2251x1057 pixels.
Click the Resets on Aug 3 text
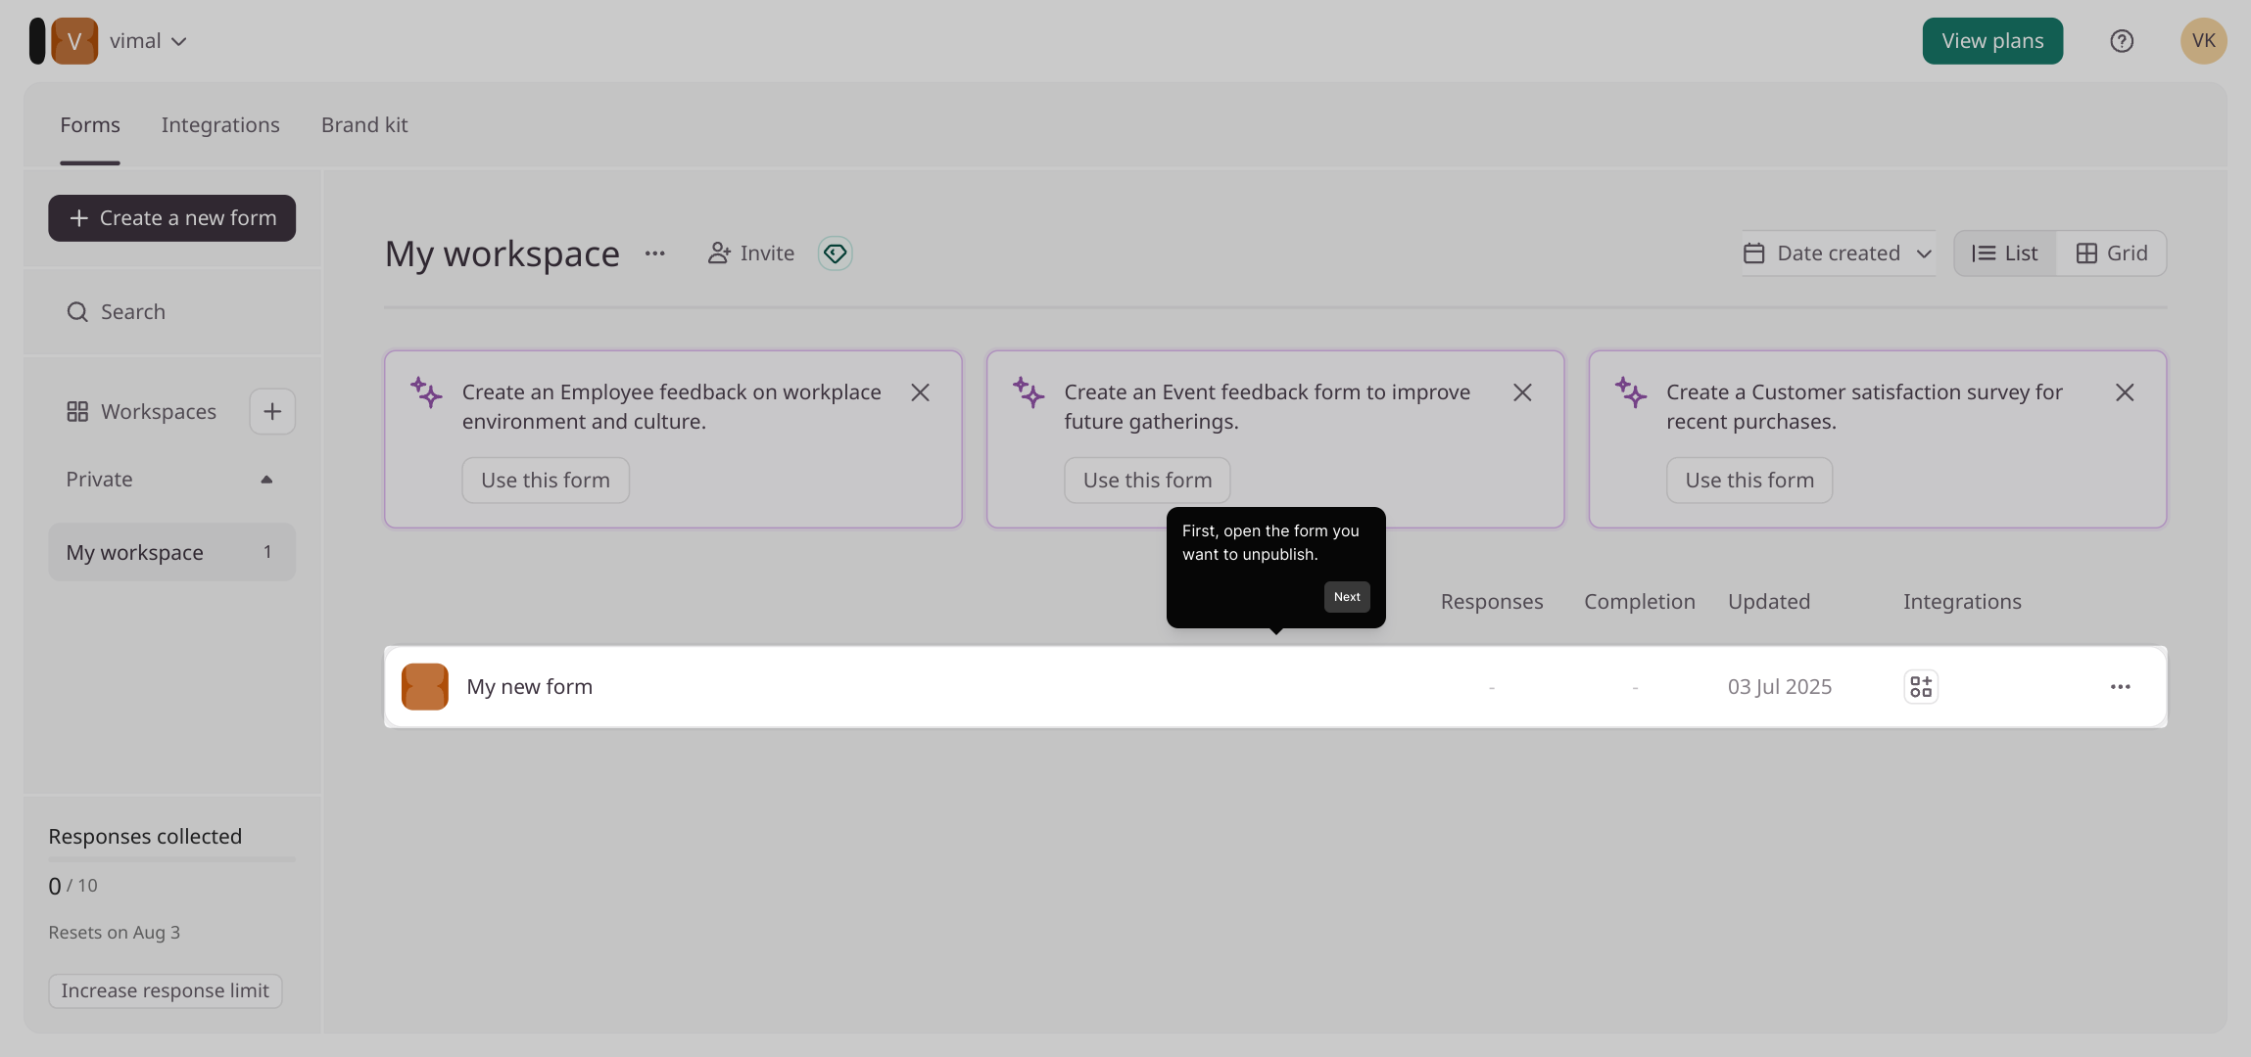115,933
